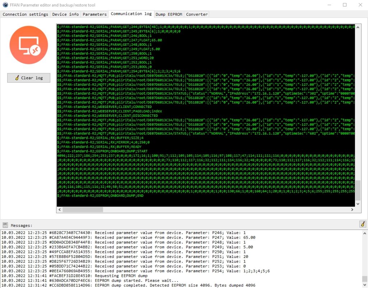Click the FFAN app icon in title bar
This screenshot has width=368, height=288.
click(5, 5)
